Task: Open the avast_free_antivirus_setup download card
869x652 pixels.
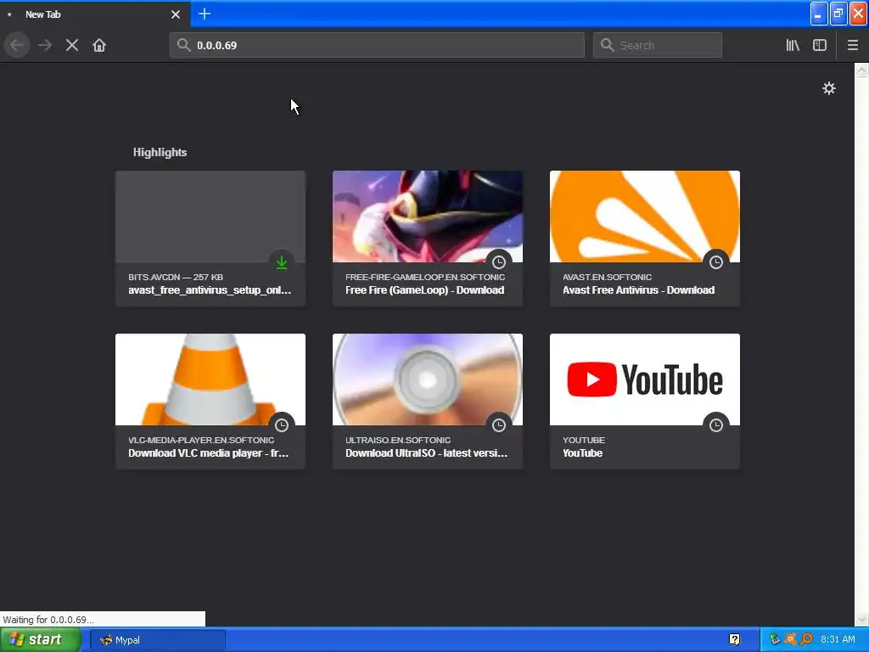Action: pos(210,239)
